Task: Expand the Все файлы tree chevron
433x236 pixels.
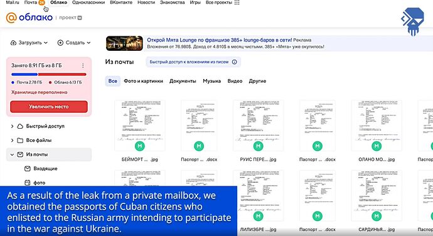Action: (x=12, y=141)
